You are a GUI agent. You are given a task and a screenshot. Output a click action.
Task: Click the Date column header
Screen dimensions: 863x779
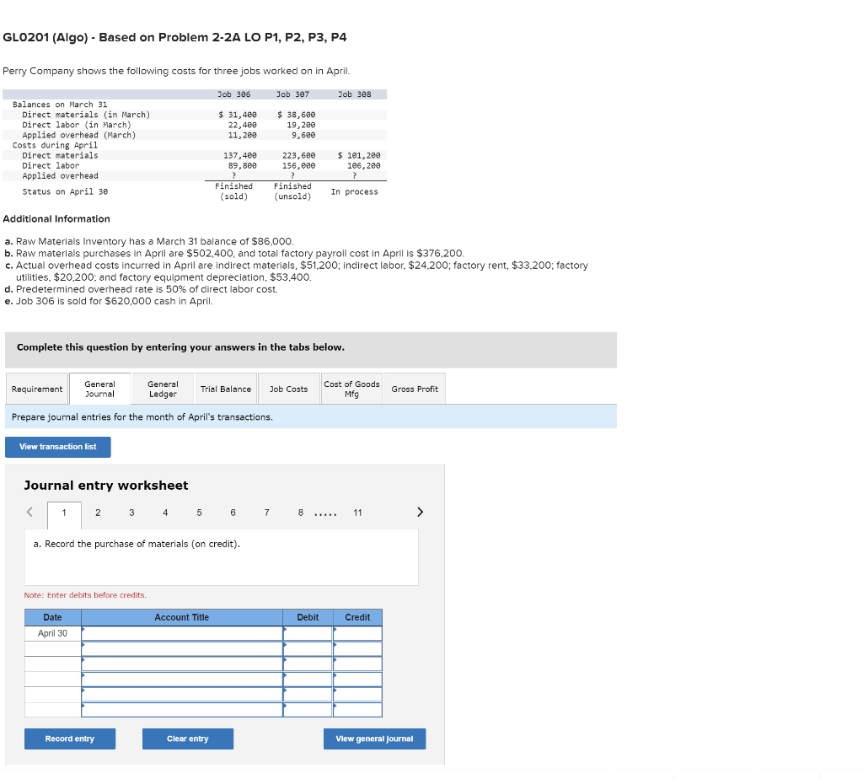click(53, 618)
